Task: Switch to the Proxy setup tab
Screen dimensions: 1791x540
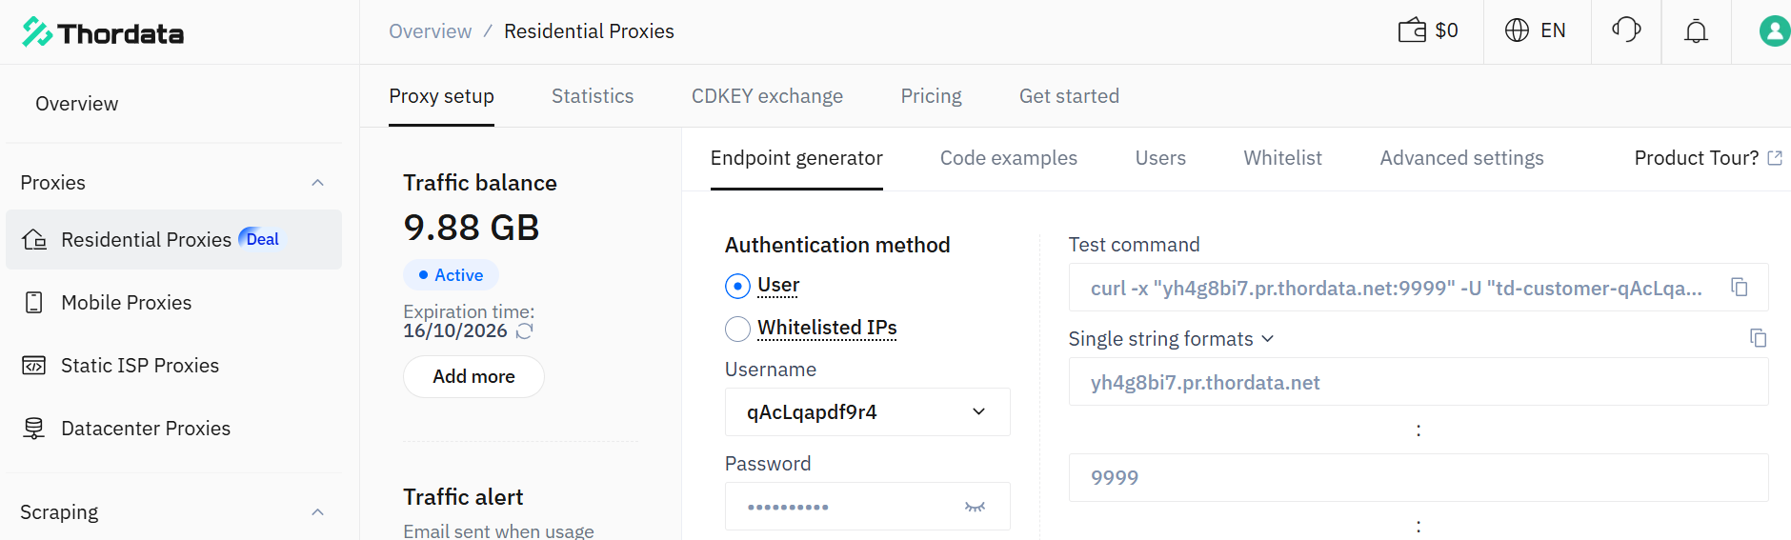Action: pyautogui.click(x=441, y=96)
